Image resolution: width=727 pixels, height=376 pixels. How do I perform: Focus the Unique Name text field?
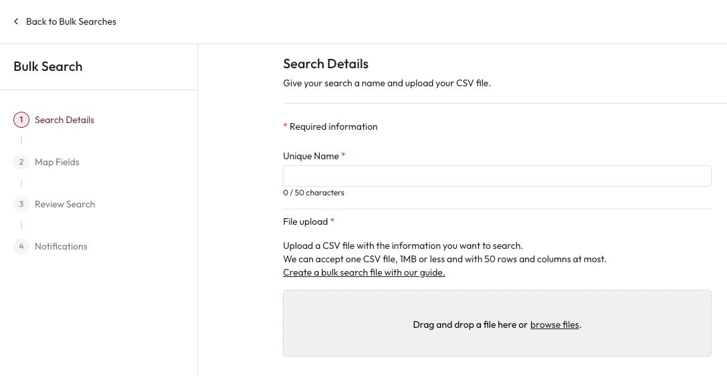tap(496, 176)
